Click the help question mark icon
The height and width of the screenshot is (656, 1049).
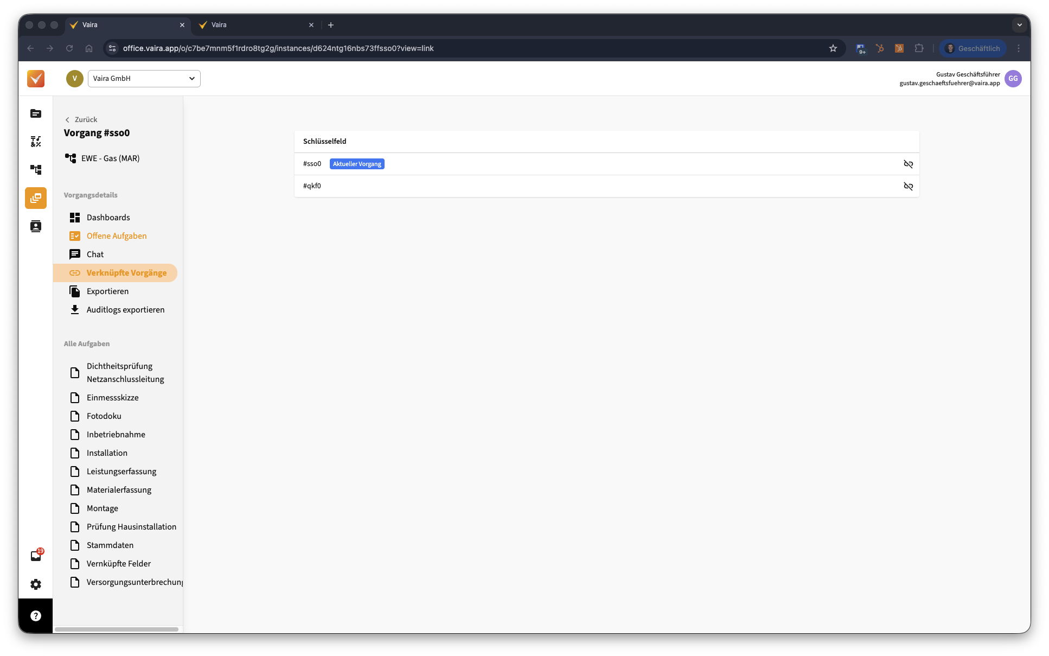click(x=36, y=616)
